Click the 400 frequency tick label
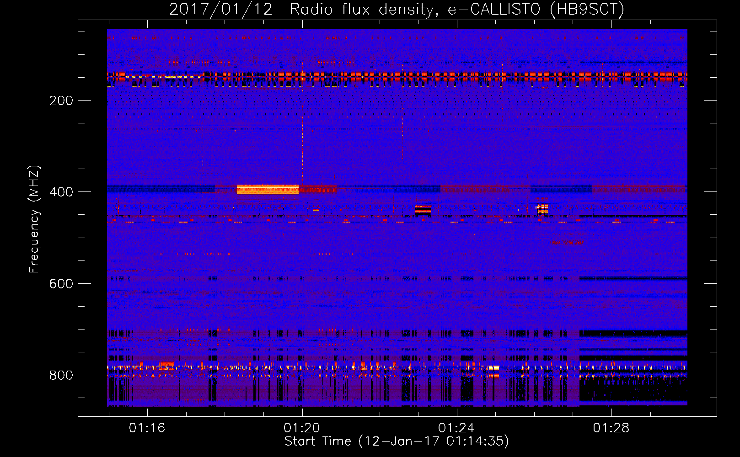740x457 pixels. [x=61, y=192]
